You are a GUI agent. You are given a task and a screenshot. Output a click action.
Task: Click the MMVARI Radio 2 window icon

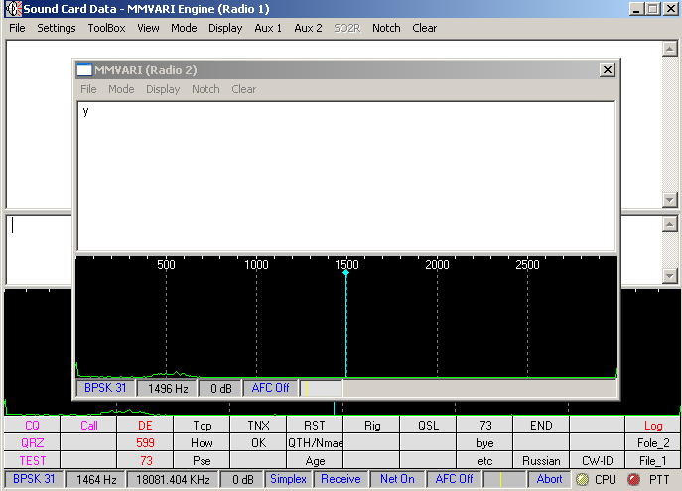tap(84, 70)
